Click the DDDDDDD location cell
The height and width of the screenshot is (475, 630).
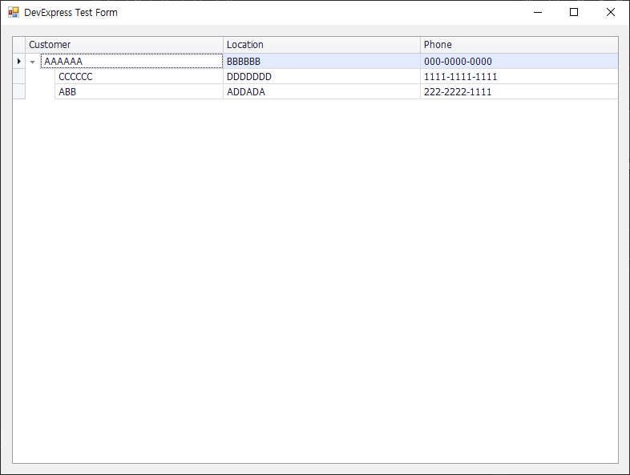coord(322,76)
